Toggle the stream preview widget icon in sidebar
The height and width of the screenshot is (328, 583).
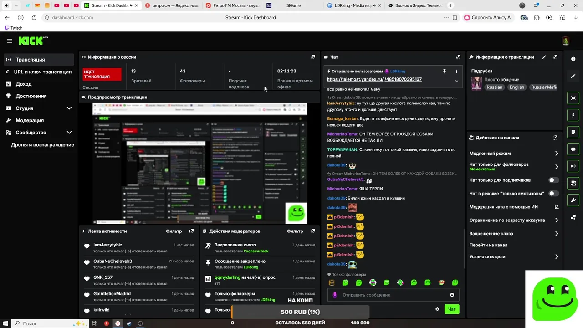tap(573, 98)
